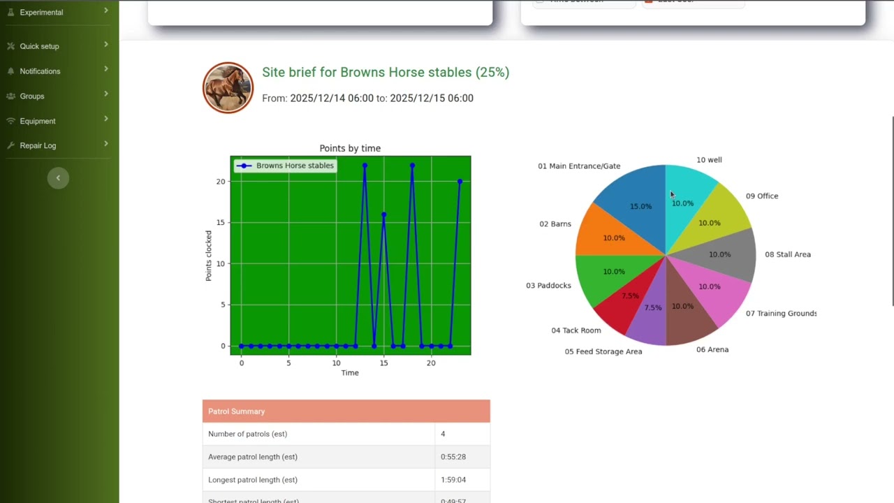The width and height of the screenshot is (894, 503).
Task: Click the Notifications bell icon
Action: coord(10,71)
